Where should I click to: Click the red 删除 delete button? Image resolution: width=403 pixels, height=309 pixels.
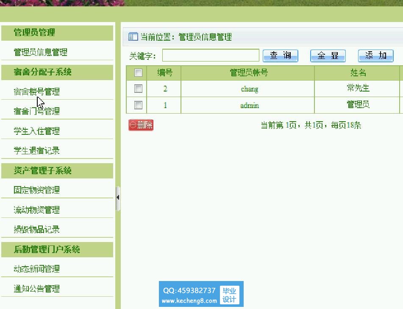[141, 125]
